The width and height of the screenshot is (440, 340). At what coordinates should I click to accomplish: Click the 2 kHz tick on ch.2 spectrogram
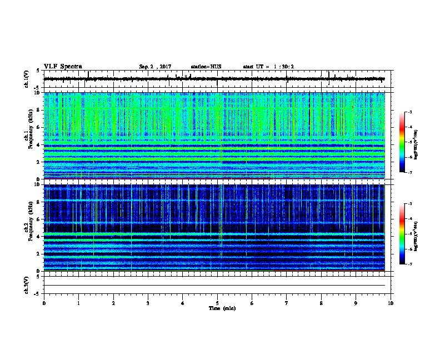click(39, 254)
